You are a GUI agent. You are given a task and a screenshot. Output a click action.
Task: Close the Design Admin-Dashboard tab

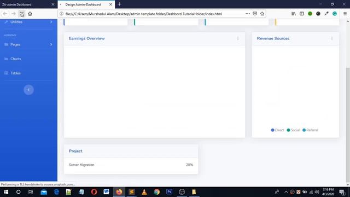coord(110,4)
